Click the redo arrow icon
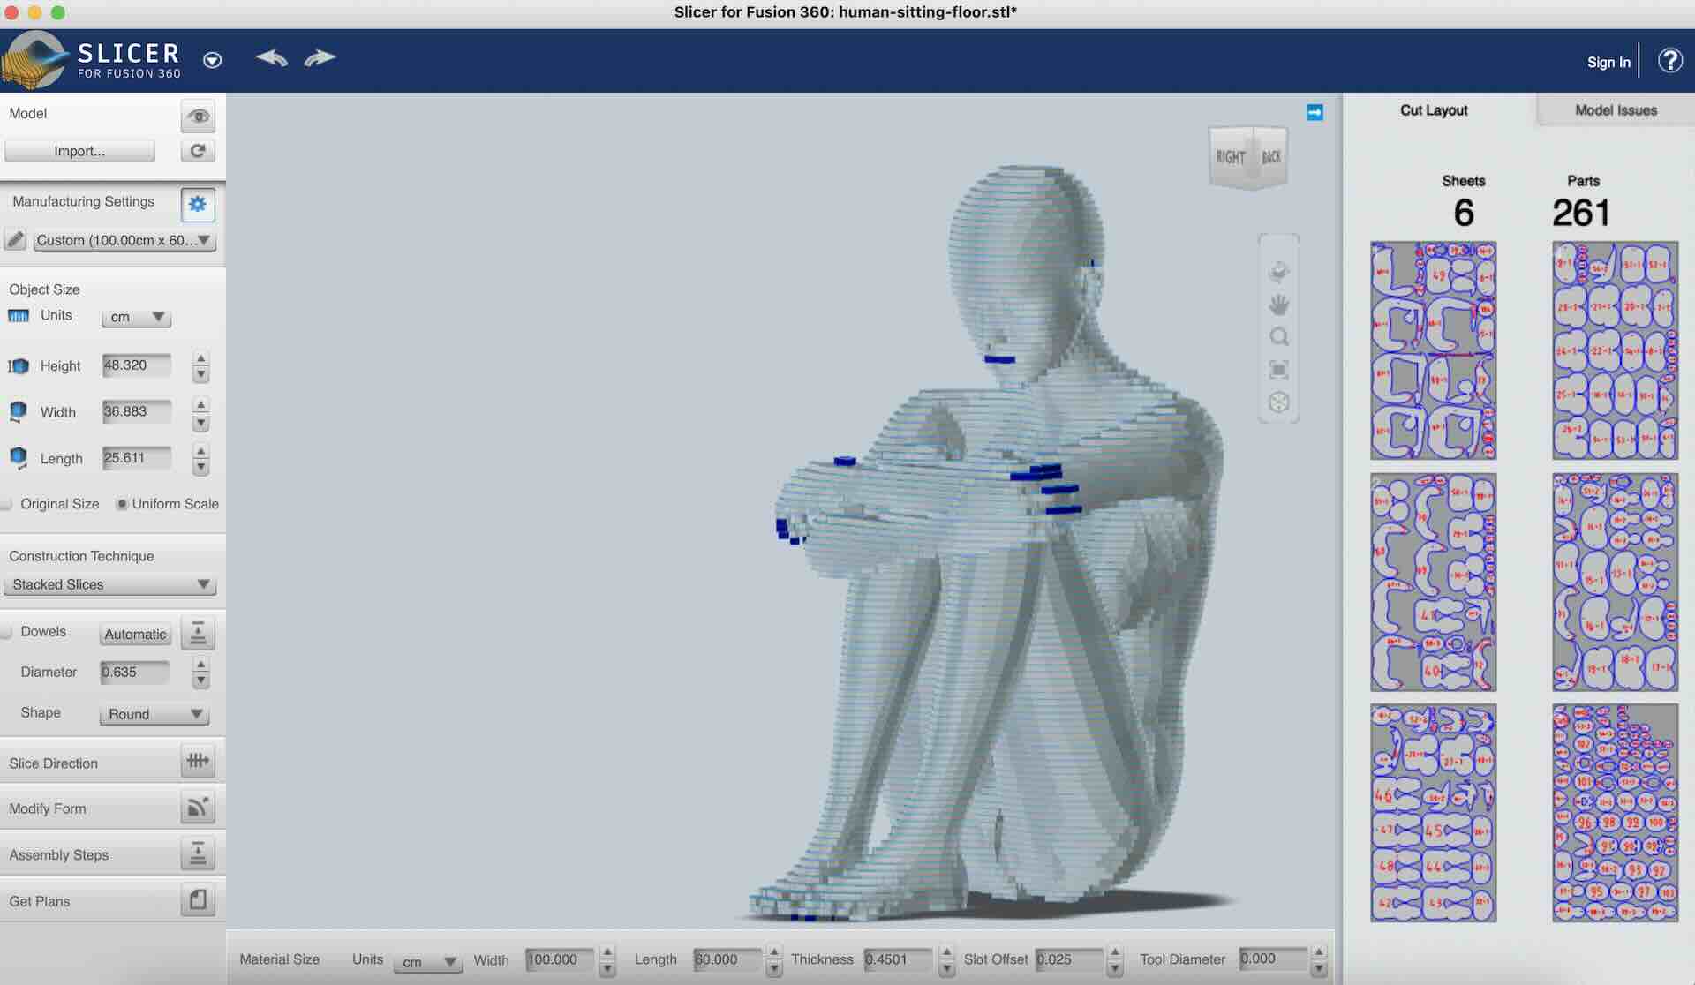Viewport: 1695px width, 985px height. pyautogui.click(x=320, y=58)
